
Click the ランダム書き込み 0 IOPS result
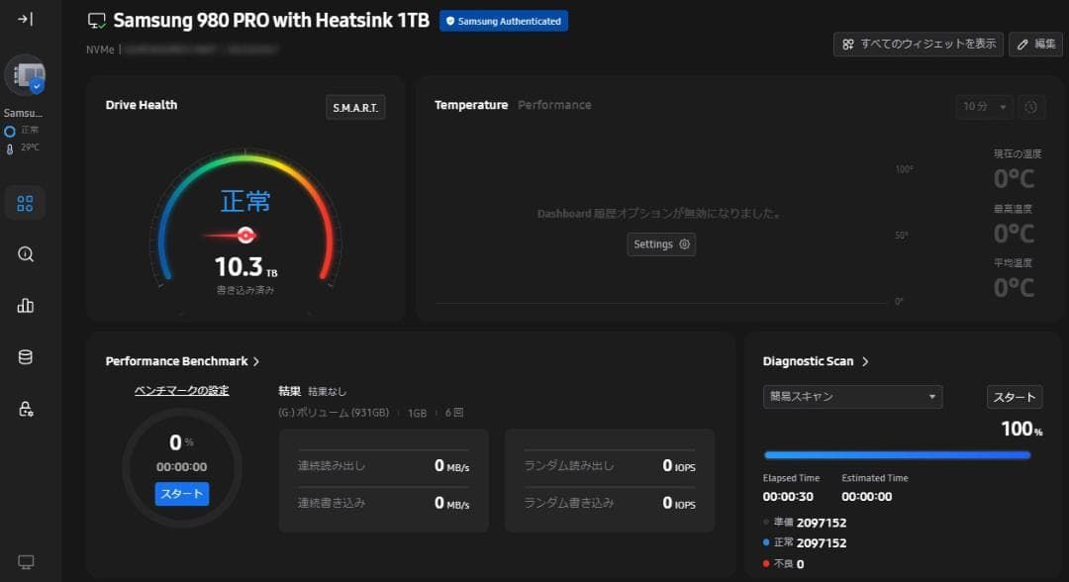coord(610,503)
